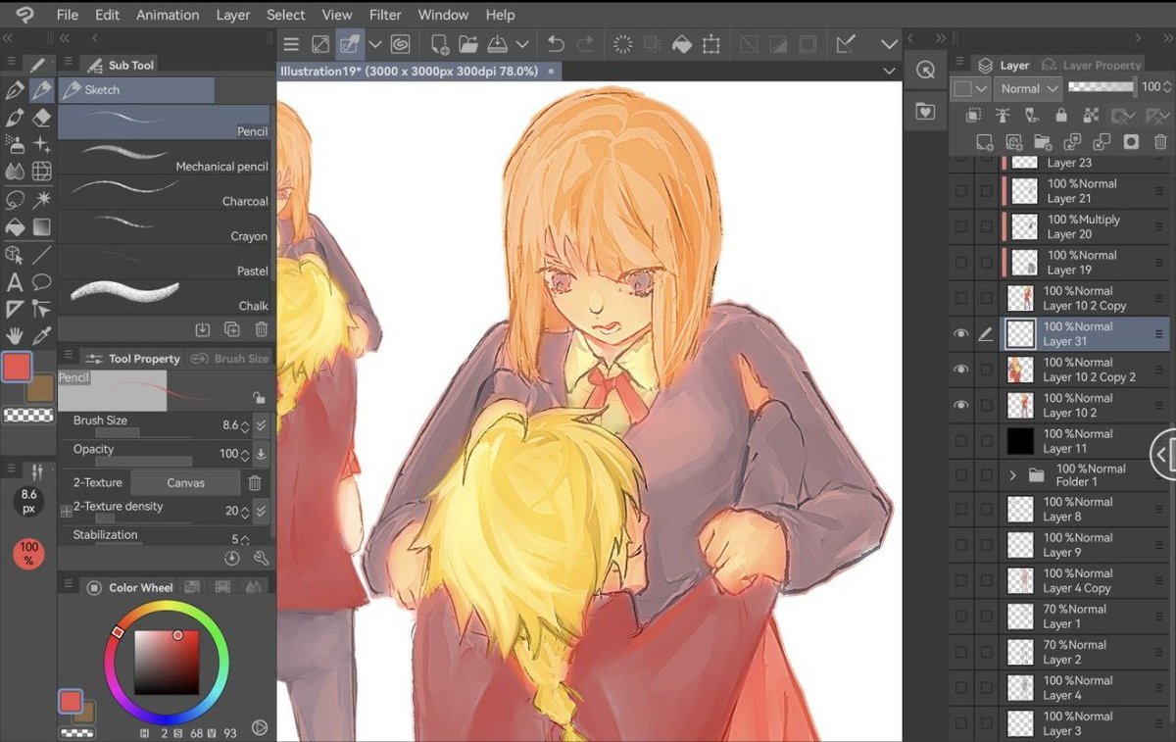Hide Layer 10 2 via eye icon

tap(961, 405)
